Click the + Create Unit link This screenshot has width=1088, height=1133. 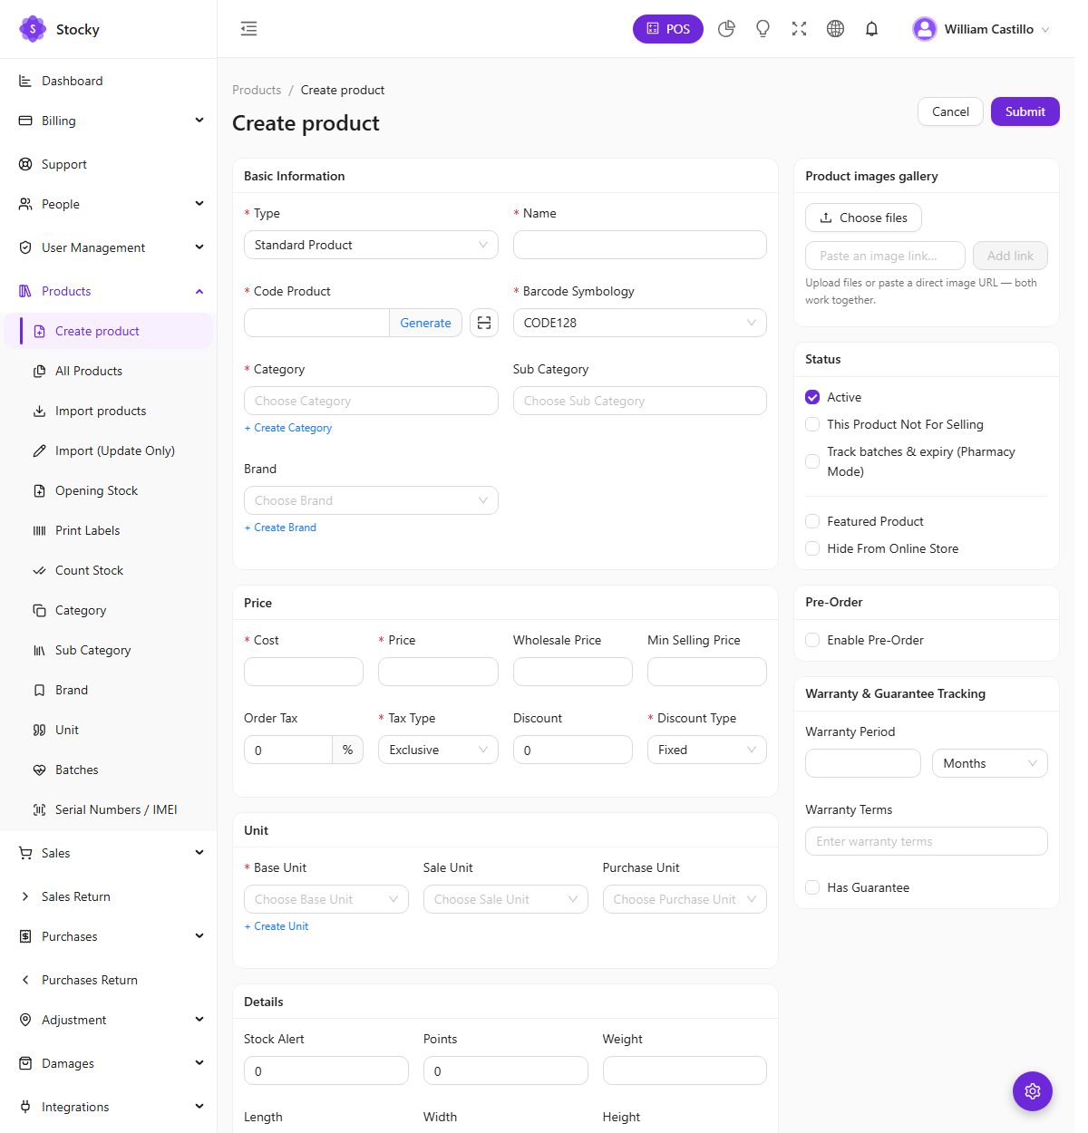tap(277, 926)
